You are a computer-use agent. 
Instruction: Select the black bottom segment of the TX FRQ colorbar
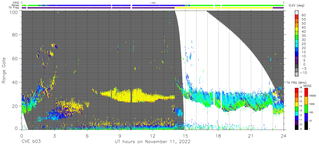[x=297, y=127]
